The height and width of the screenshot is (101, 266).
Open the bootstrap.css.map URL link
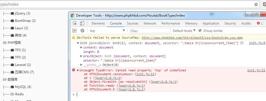coord(192,38)
